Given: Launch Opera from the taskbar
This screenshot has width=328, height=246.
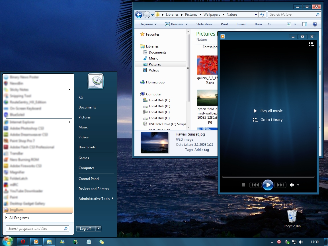Looking at the screenshot, I should 23,241.
